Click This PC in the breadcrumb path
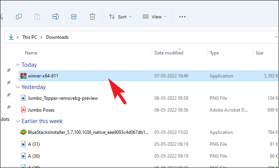This screenshot has height=168, width=279. (x=30, y=37)
